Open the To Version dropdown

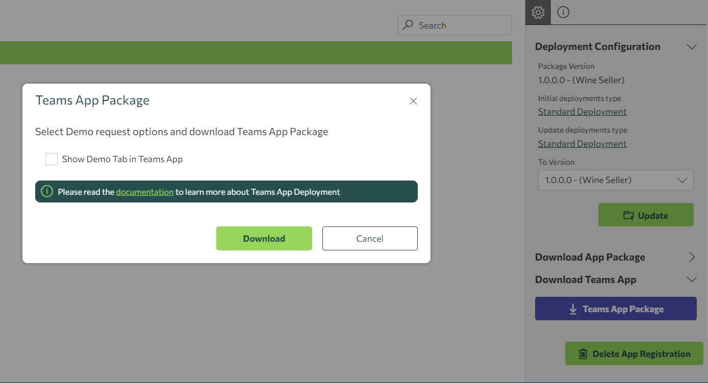(x=616, y=180)
